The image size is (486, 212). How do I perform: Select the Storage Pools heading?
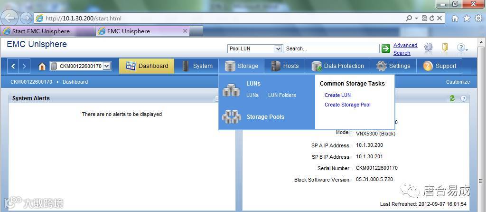pyautogui.click(x=265, y=117)
